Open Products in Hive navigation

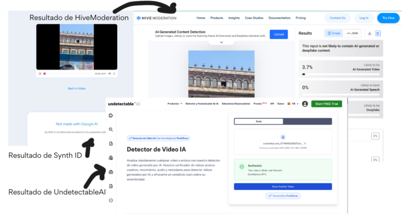point(217,18)
